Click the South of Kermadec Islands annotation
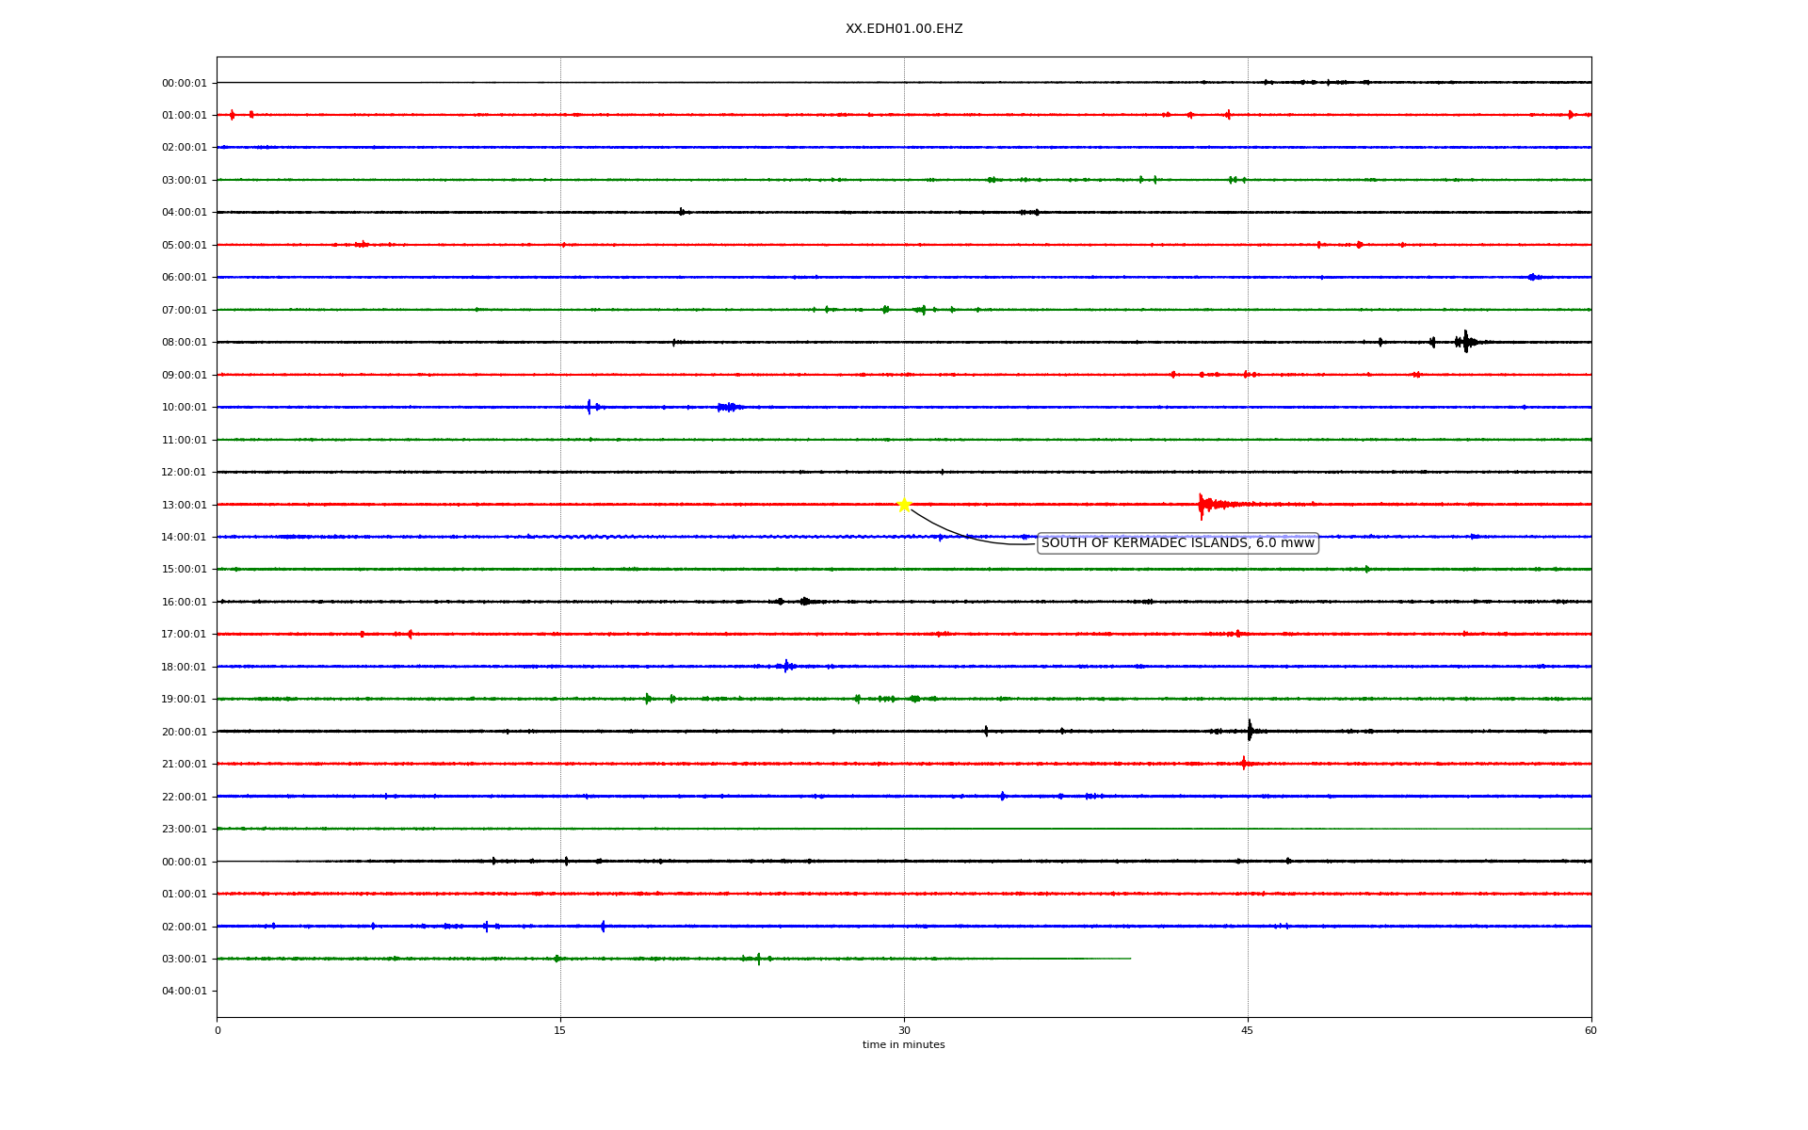Viewport: 1808px width, 1130px height. coord(1177,543)
